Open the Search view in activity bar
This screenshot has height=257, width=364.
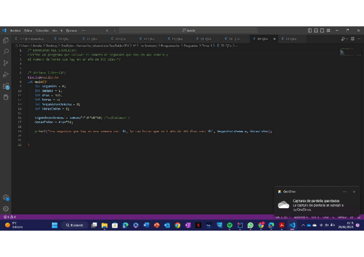6,51
